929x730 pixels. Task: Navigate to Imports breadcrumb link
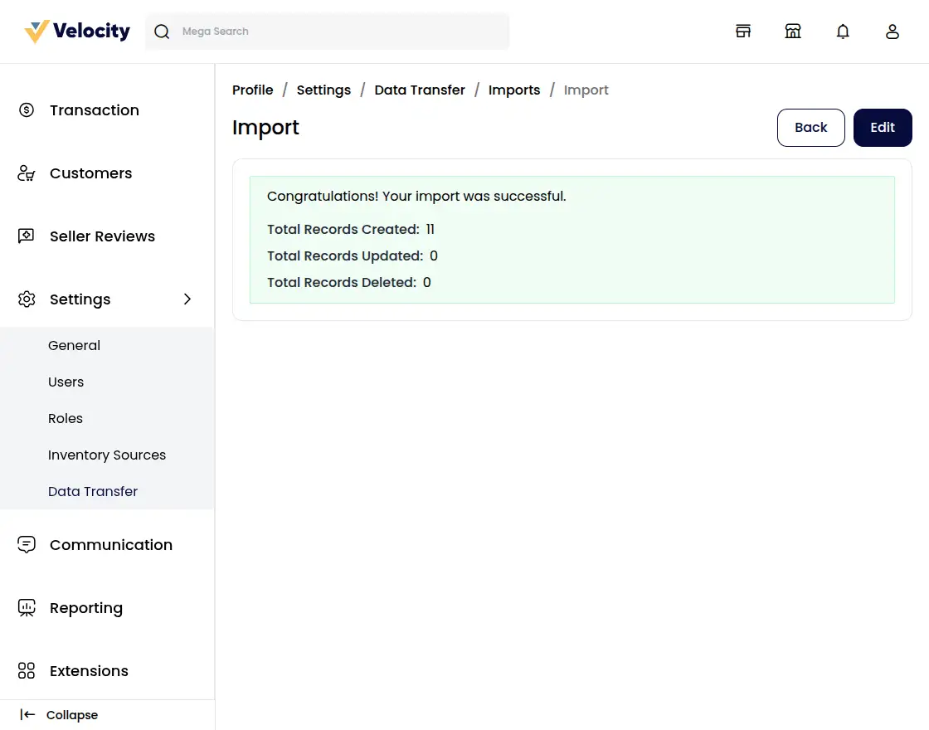point(514,90)
